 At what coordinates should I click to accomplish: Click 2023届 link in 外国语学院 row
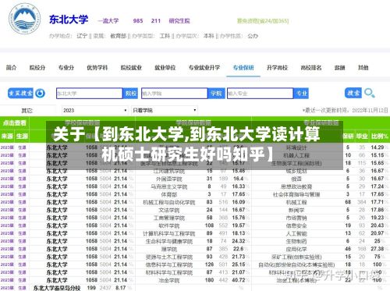pos(7,179)
